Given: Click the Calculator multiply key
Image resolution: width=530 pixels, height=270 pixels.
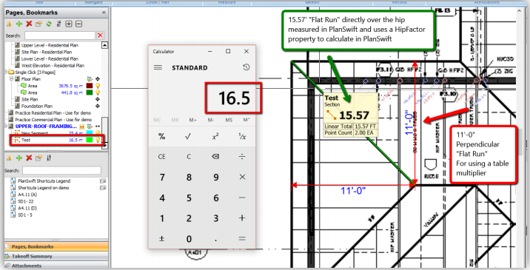Looking at the screenshot, I should click(242, 178).
